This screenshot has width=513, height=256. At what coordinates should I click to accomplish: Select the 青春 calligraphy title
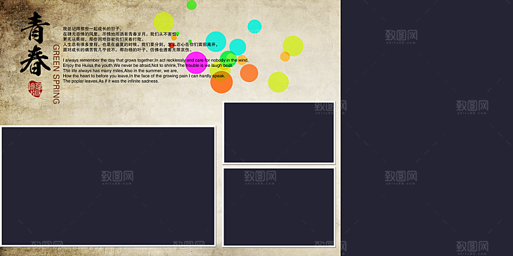[x=36, y=43]
